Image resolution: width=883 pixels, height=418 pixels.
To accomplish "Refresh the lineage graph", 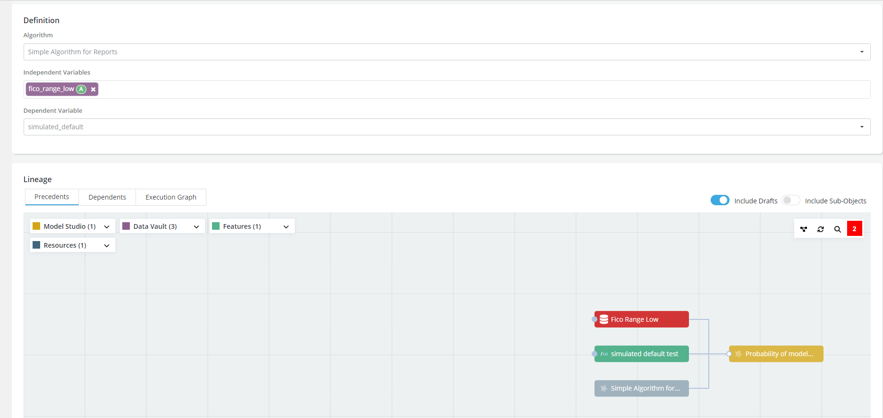I will [x=821, y=229].
